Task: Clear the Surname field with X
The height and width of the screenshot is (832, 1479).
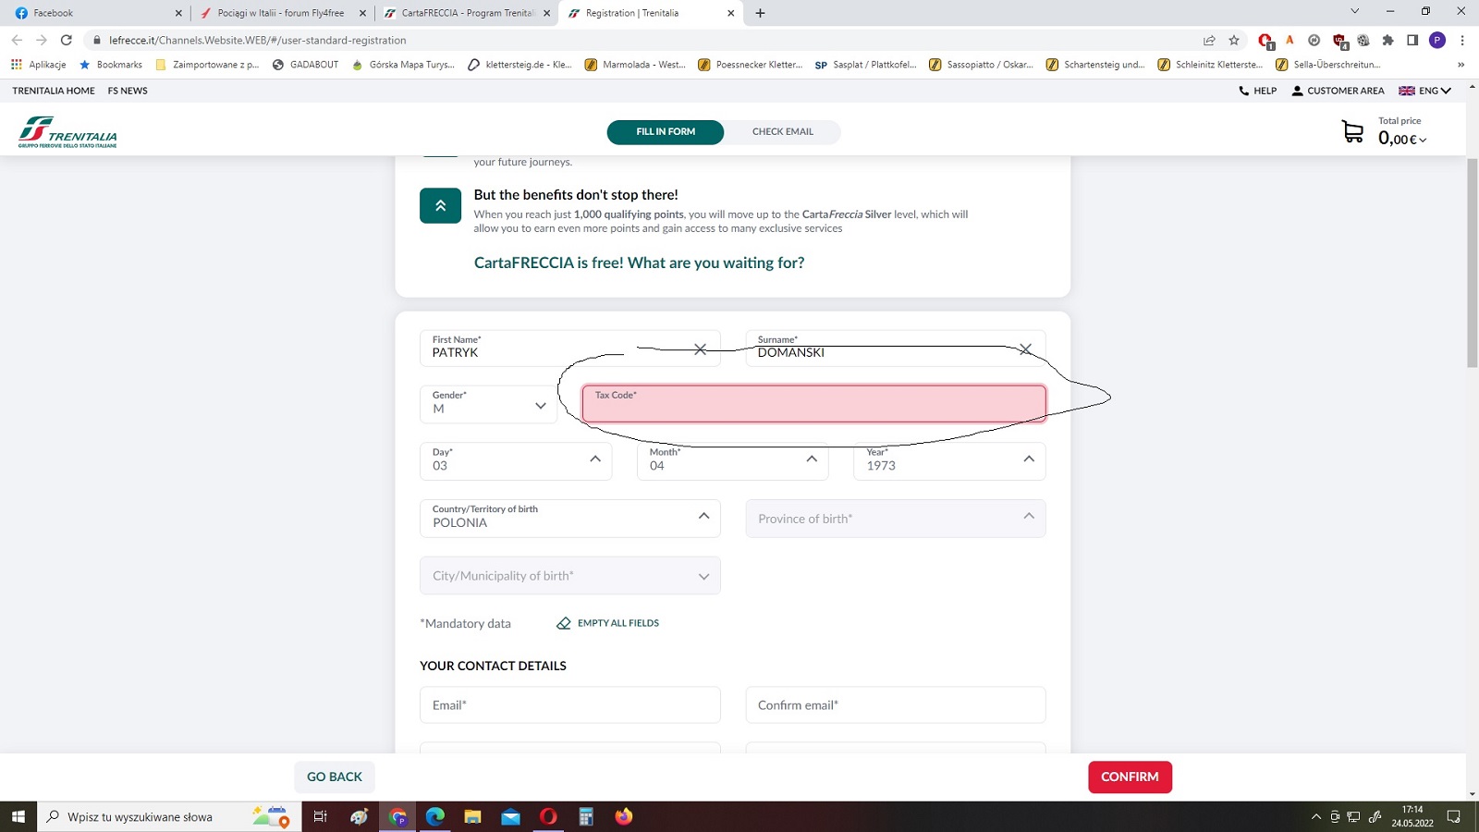Action: (1025, 349)
